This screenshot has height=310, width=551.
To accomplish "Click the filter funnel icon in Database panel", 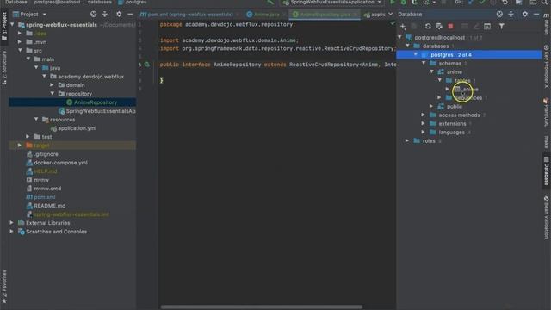I will point(501,27).
